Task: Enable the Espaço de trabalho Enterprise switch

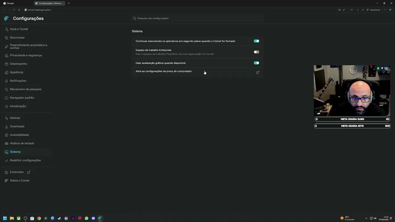Action: tap(256, 52)
